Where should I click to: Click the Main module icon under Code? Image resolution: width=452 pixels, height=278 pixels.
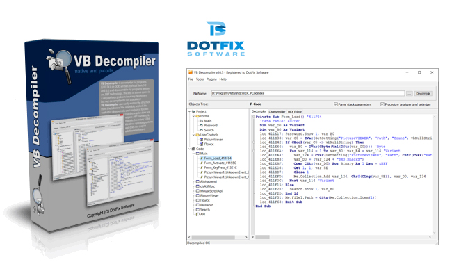(197, 154)
